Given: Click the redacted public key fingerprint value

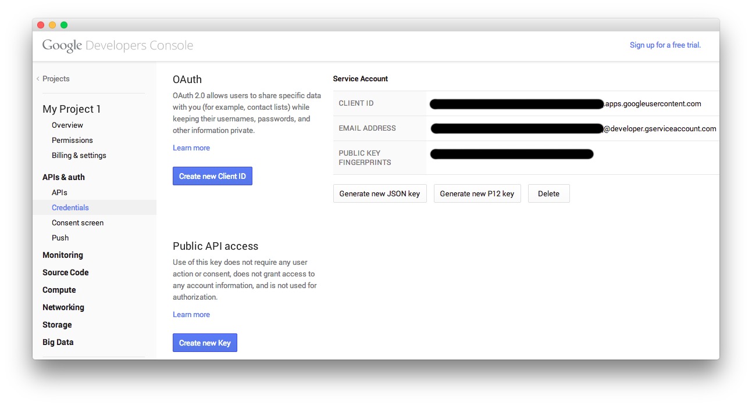Looking at the screenshot, I should pyautogui.click(x=512, y=154).
